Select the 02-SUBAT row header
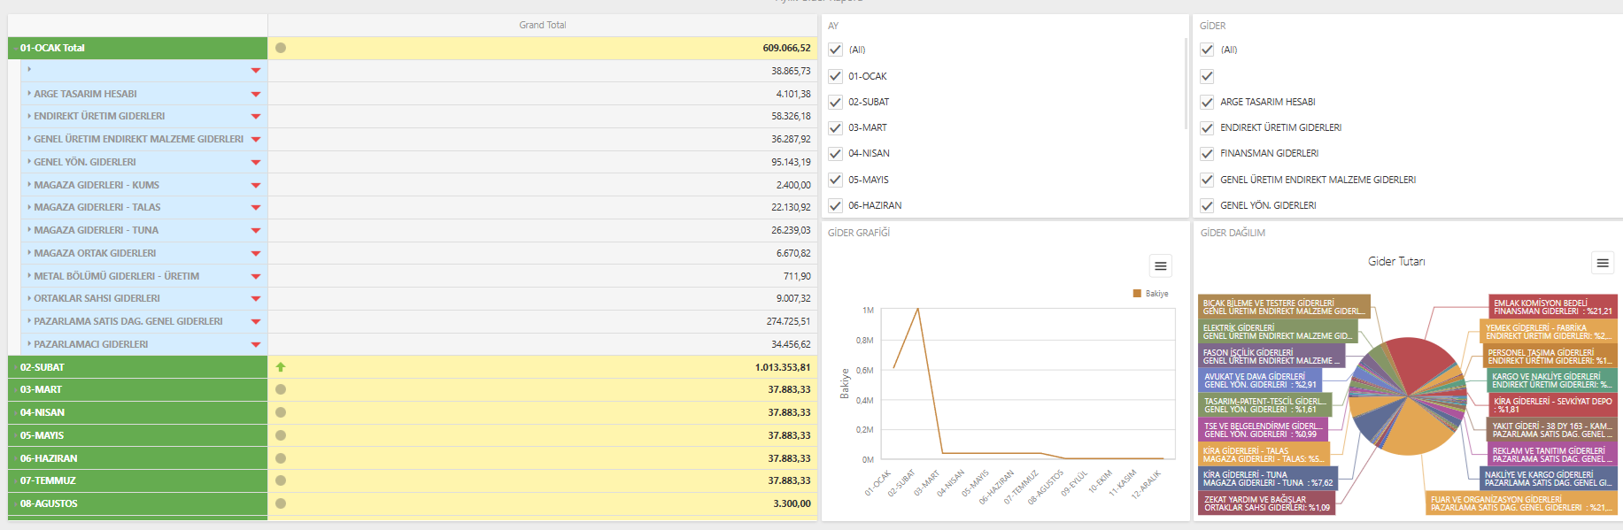 click(137, 367)
